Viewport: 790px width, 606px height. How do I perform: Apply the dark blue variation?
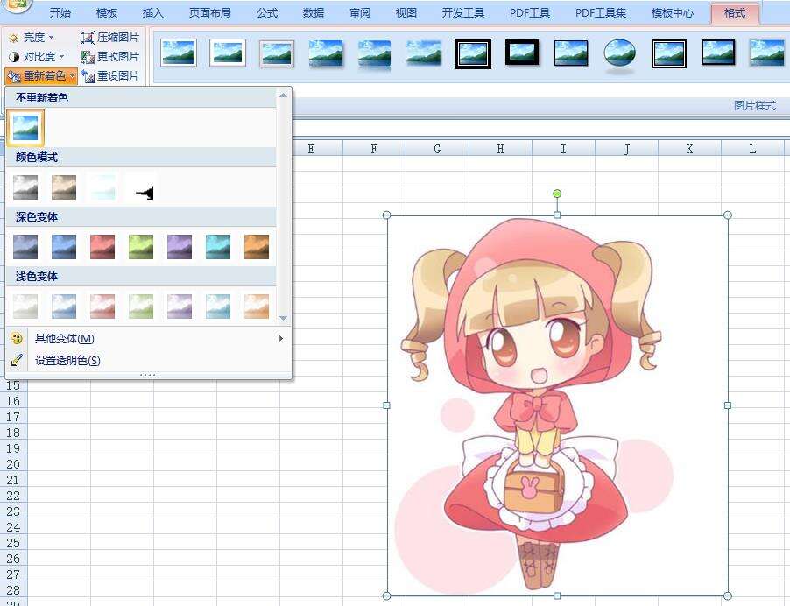[64, 247]
